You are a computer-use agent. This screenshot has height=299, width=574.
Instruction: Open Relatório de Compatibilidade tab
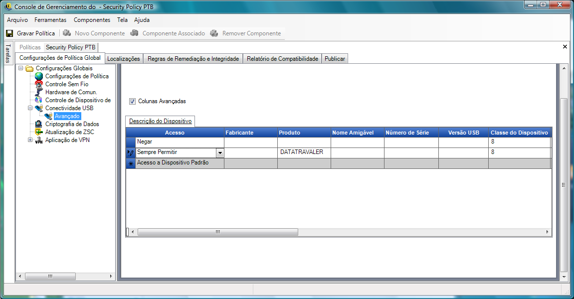click(282, 59)
